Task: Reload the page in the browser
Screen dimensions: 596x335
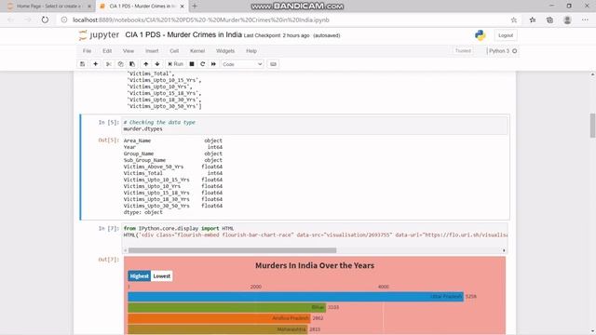Action: pyautogui.click(x=45, y=20)
